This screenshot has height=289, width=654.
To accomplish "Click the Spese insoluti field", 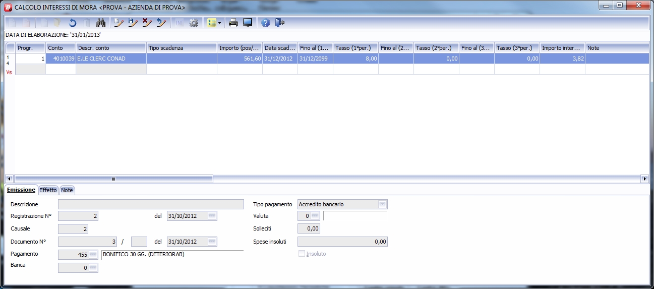I will click(343, 242).
